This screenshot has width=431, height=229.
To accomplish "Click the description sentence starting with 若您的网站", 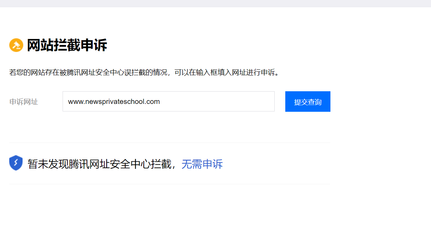I will click(x=144, y=72).
